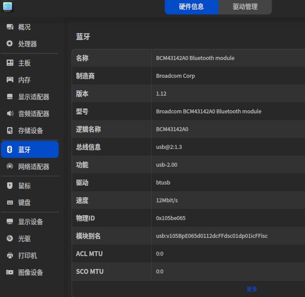Switch to the 硬件信息 tab
305x297 pixels.
[191, 7]
